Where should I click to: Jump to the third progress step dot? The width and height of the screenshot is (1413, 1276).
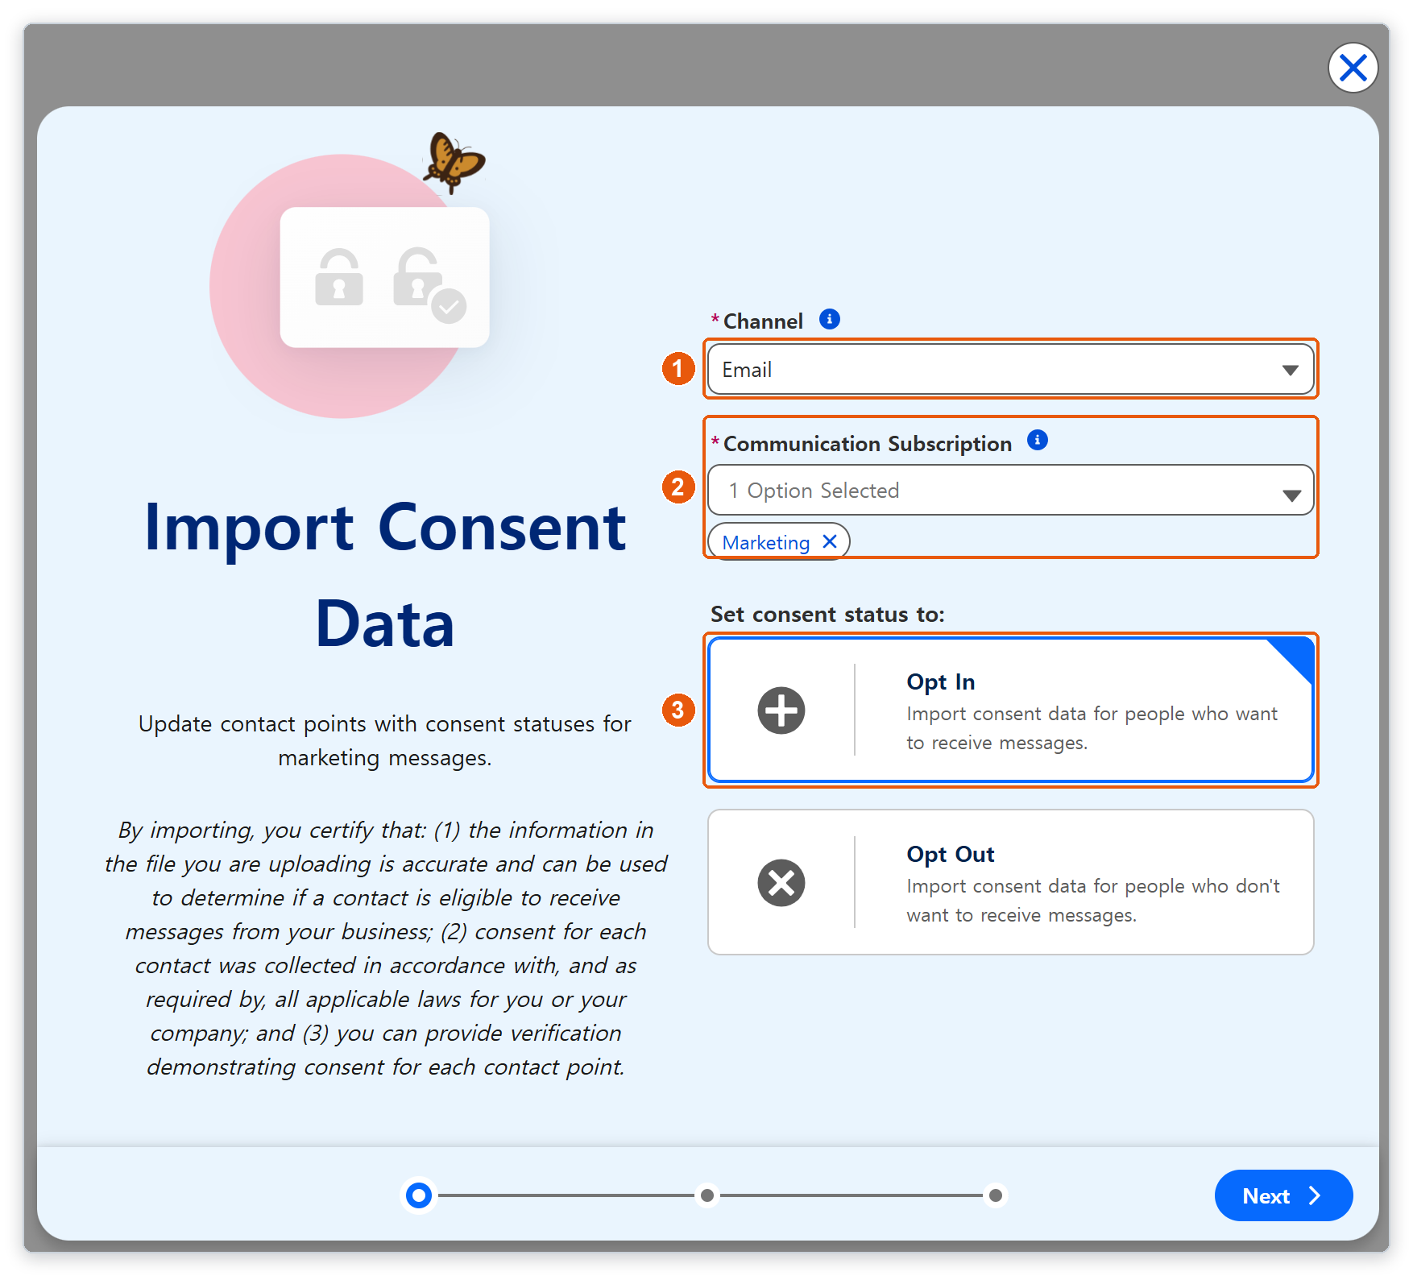996,1195
